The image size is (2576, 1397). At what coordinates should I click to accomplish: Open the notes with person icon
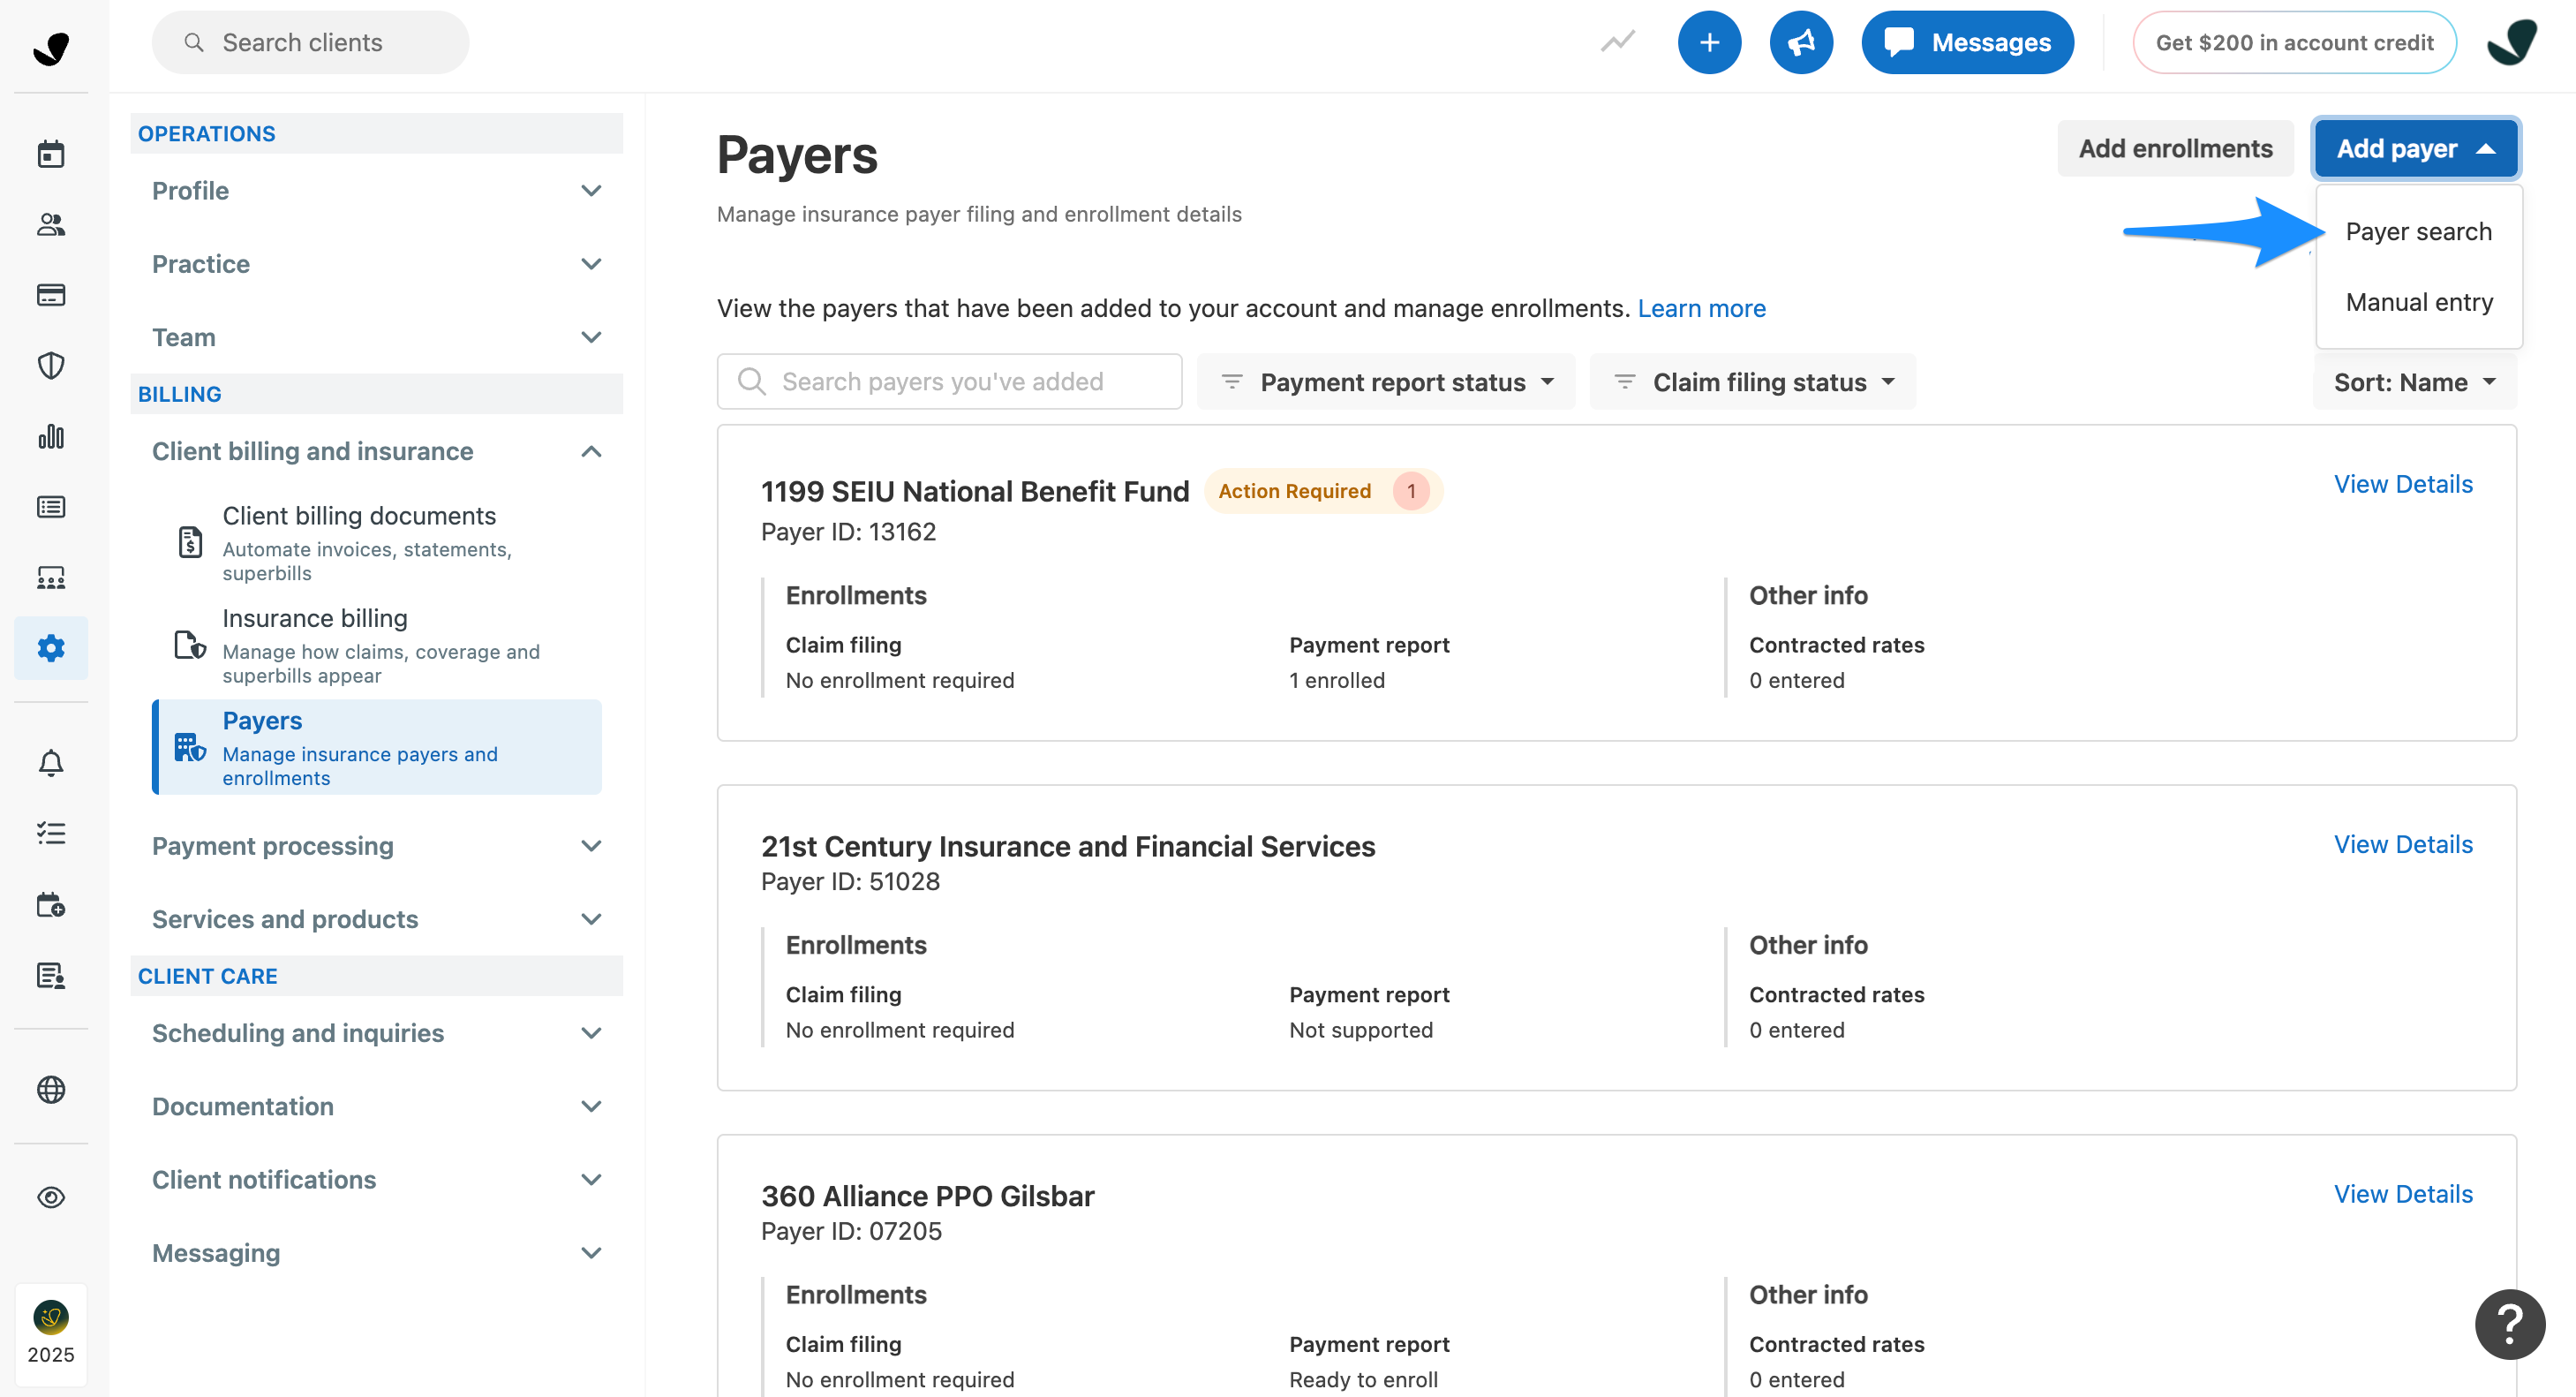point(51,976)
